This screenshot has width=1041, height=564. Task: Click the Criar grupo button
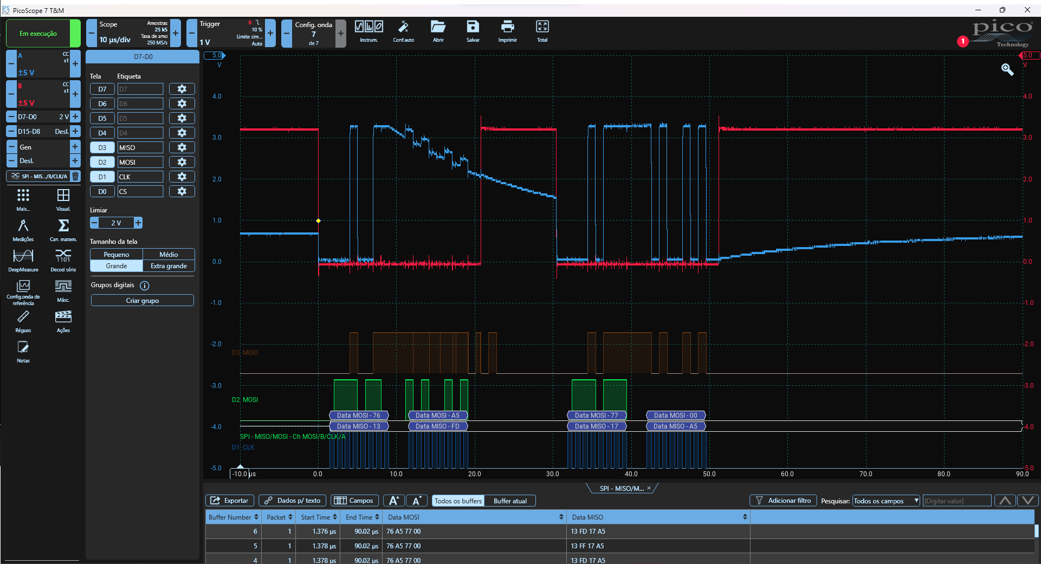click(x=143, y=301)
